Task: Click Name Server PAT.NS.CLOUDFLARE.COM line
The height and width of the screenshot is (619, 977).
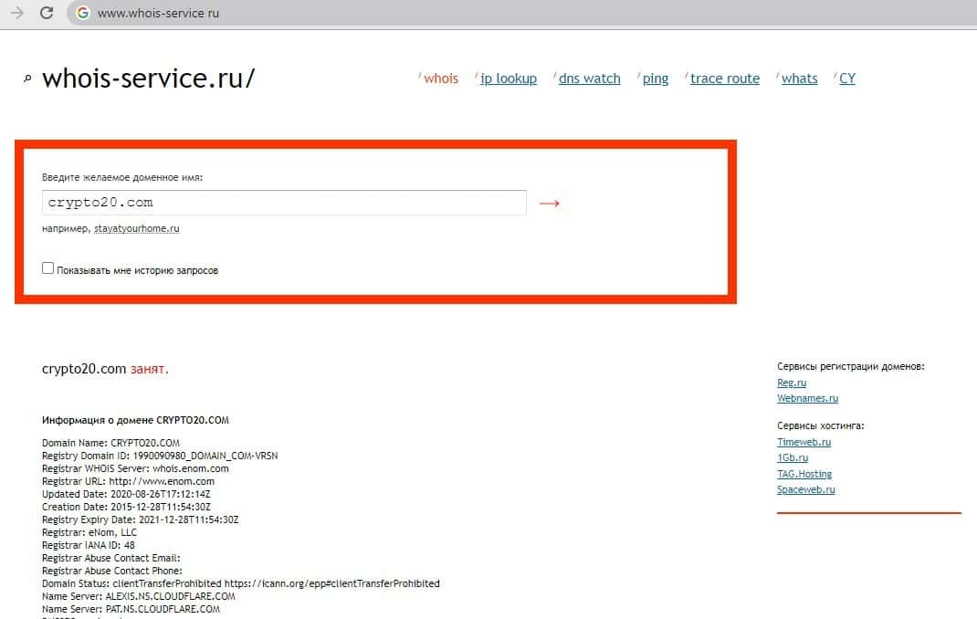Action: coord(131,609)
